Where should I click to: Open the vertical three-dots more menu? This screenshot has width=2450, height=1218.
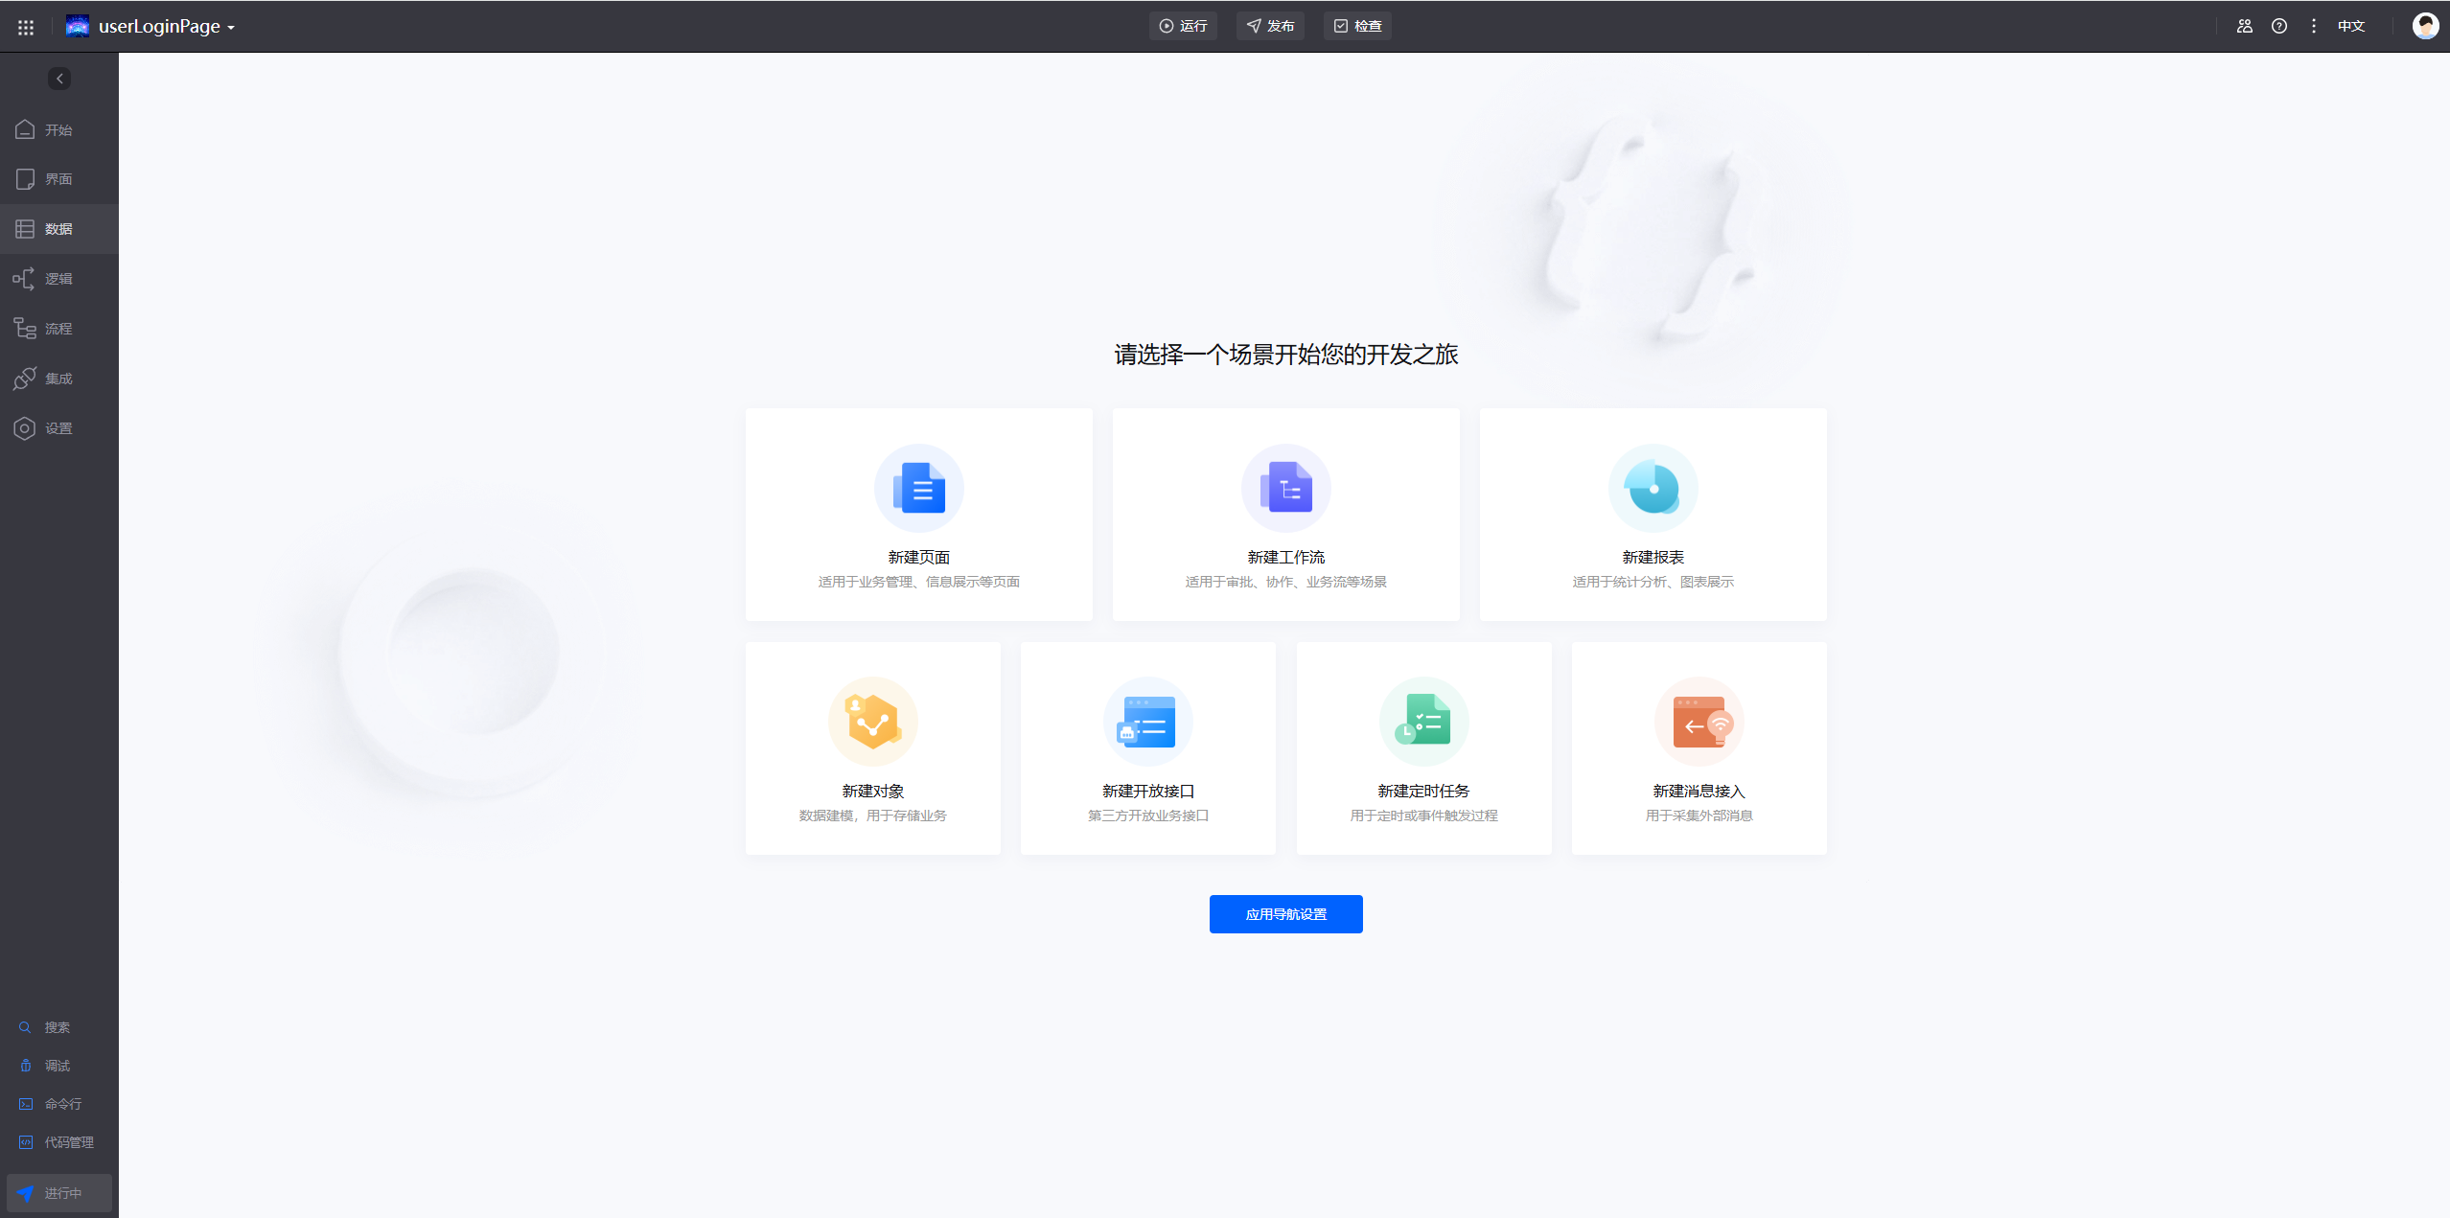[x=2313, y=26]
